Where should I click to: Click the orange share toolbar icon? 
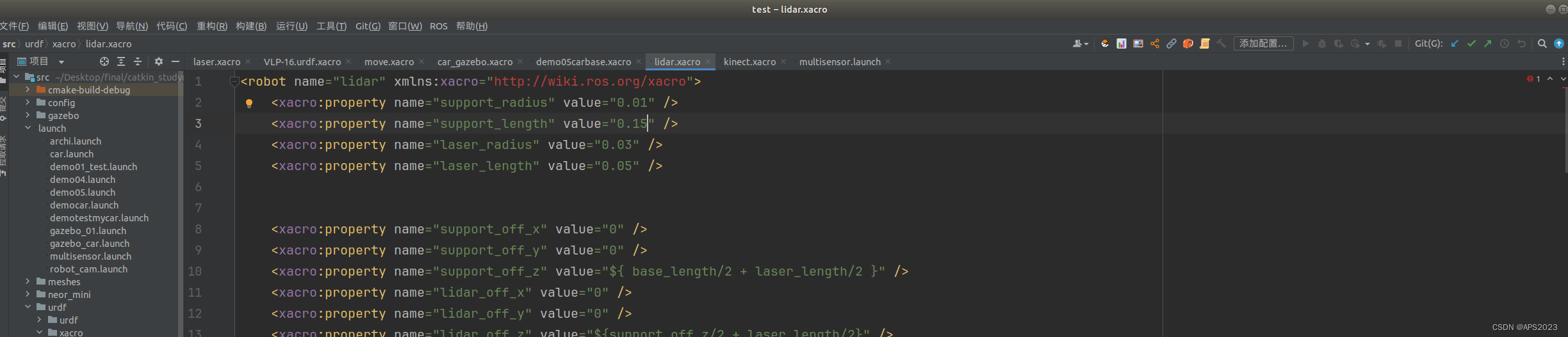click(x=1155, y=43)
